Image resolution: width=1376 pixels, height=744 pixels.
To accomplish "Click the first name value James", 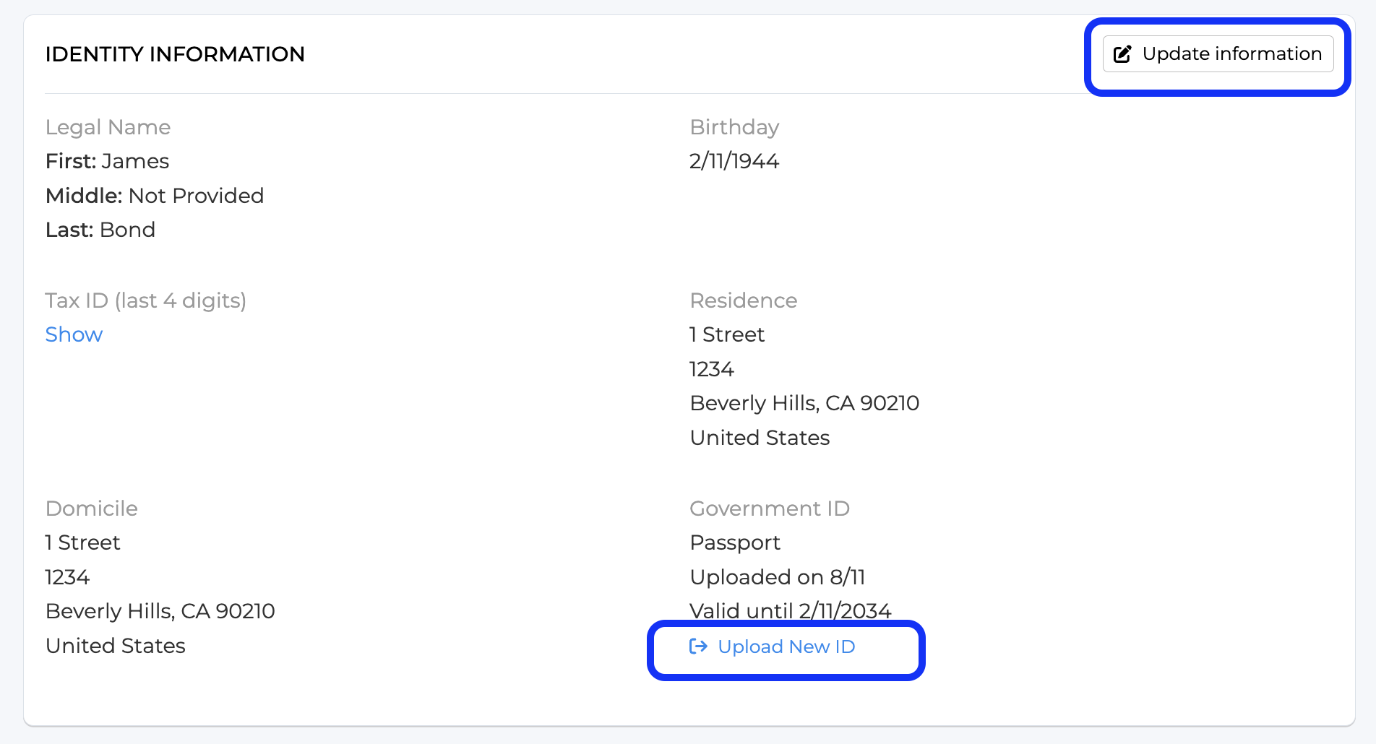I will (x=135, y=161).
